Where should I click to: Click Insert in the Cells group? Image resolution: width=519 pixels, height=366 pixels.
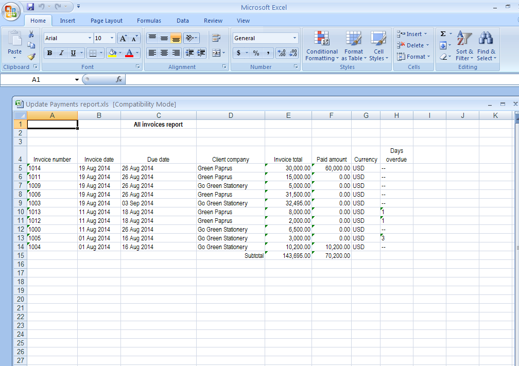(412, 34)
